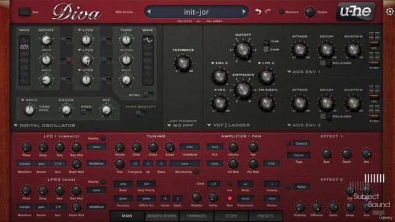
Task: Click the Tuning Vibrato knob
Action: (x=119, y=147)
